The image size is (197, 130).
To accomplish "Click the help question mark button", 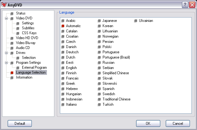I will click(185, 5).
